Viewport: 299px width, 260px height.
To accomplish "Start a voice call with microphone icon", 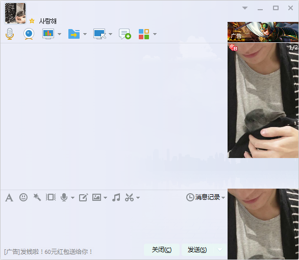I will (x=10, y=34).
